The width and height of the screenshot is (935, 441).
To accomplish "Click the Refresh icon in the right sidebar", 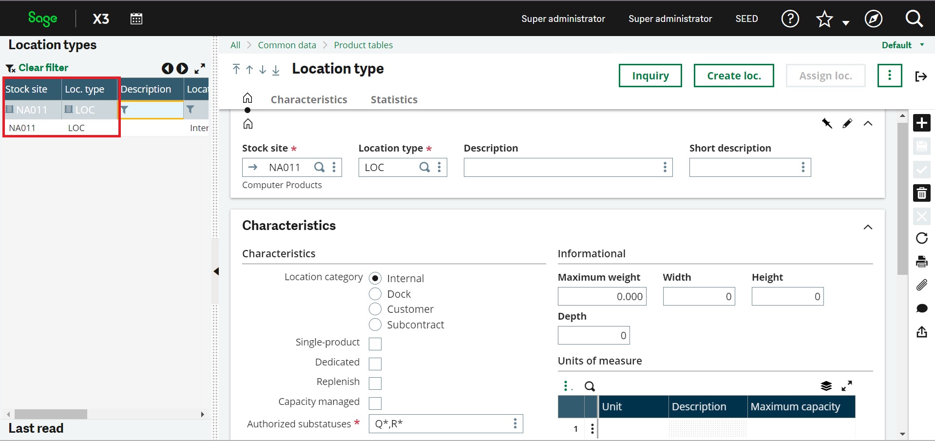I will tap(921, 238).
